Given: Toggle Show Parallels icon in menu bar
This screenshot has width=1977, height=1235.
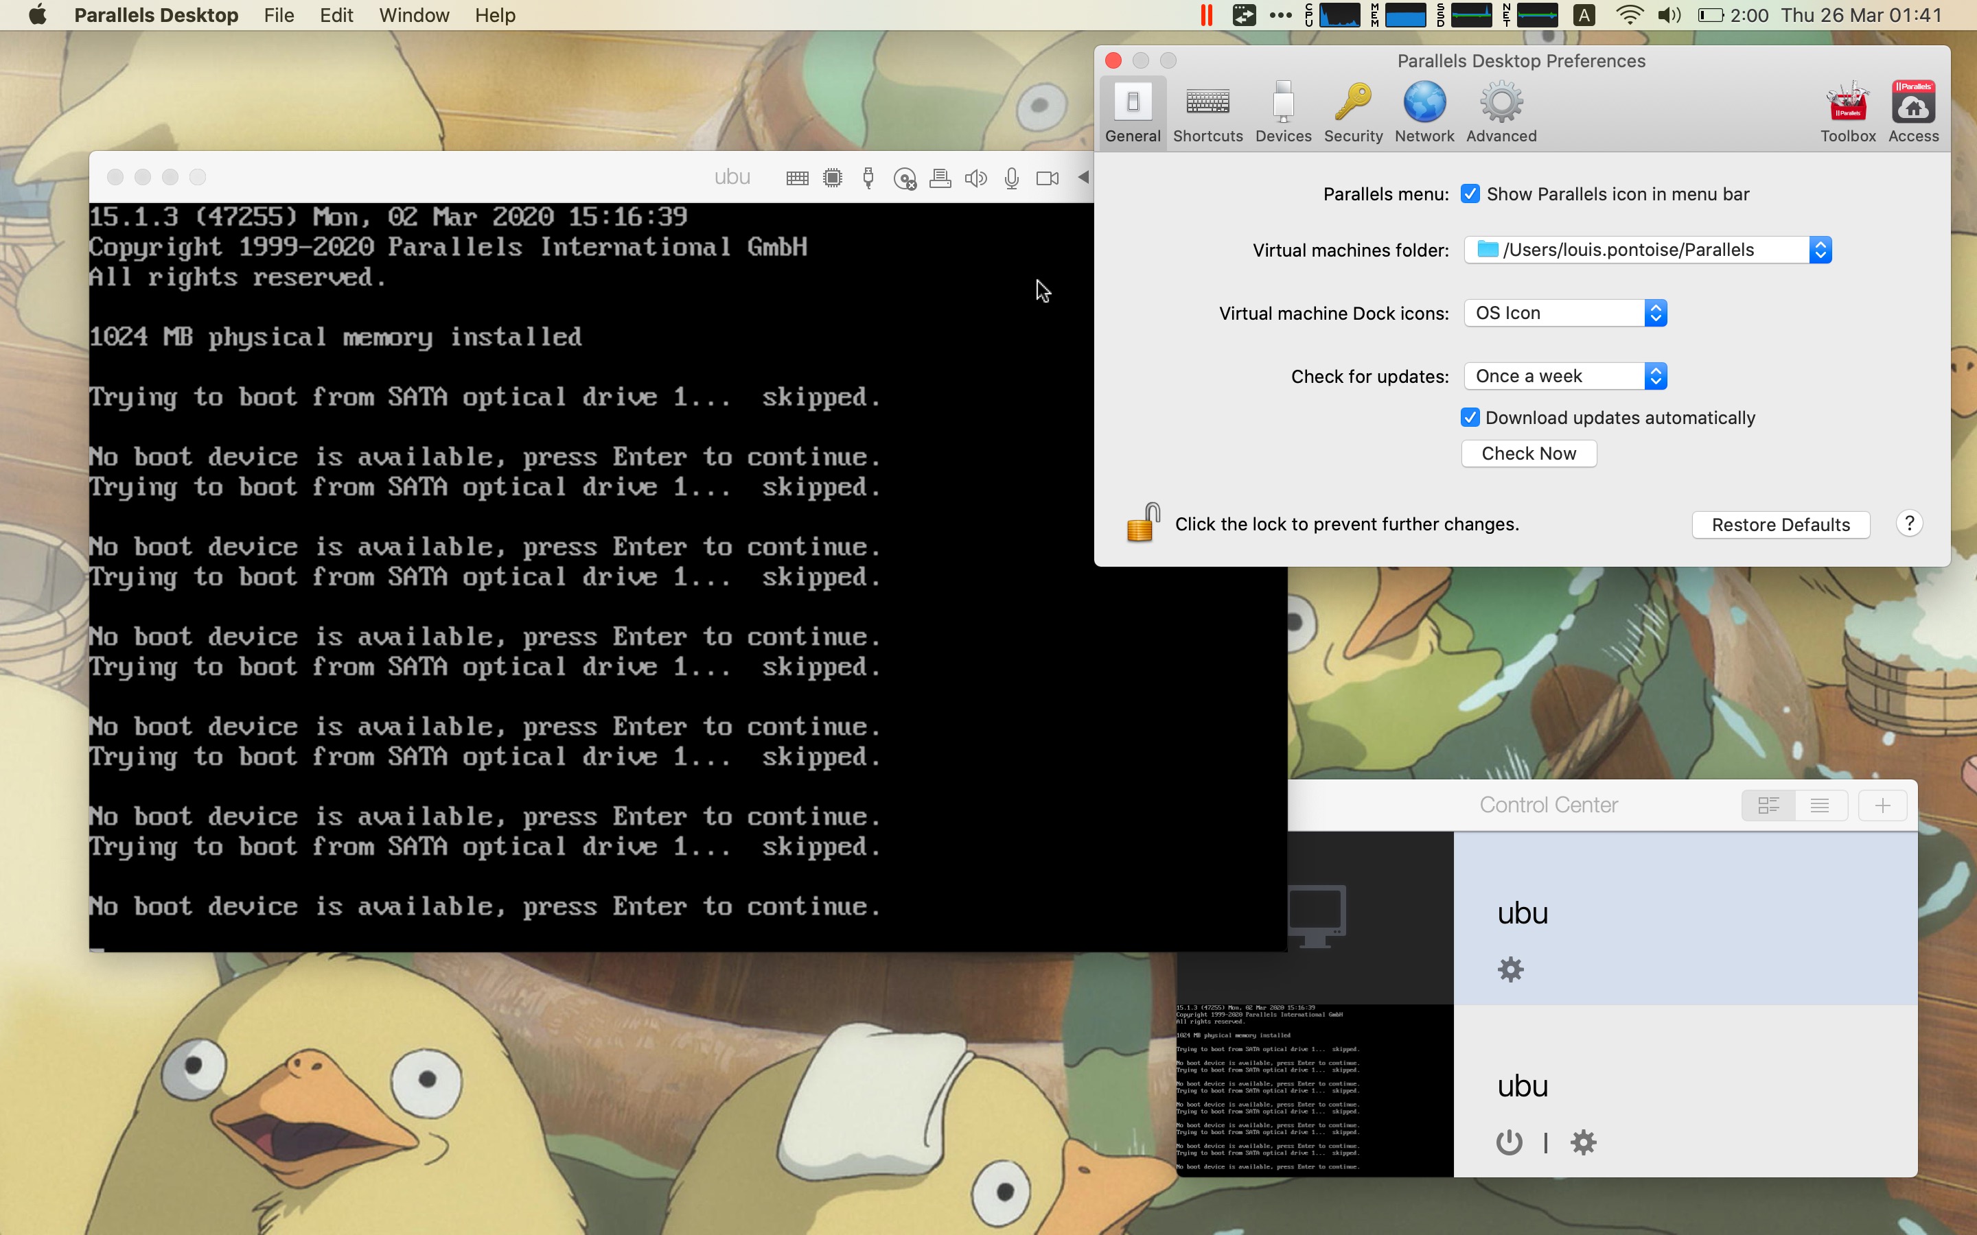Looking at the screenshot, I should click(x=1470, y=193).
